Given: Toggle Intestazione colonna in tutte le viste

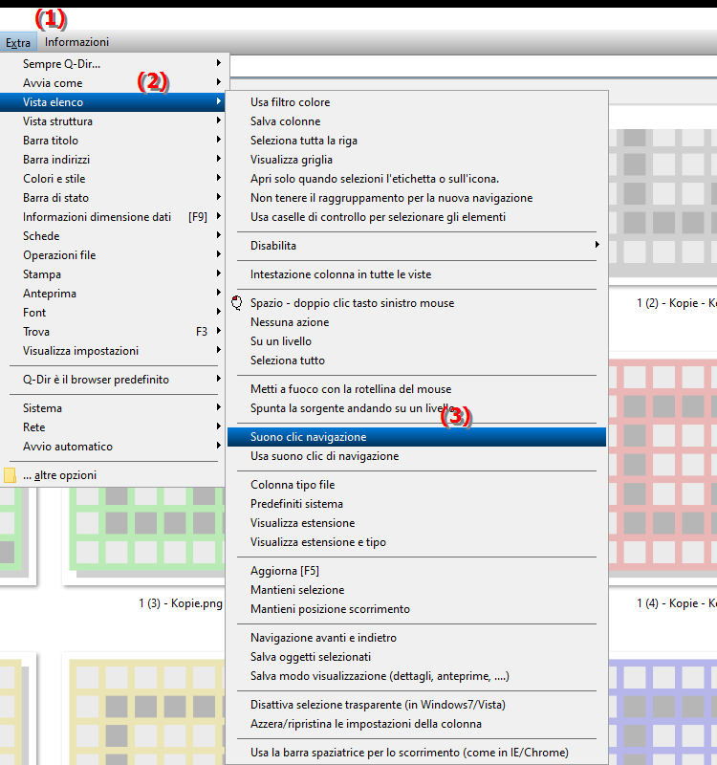Looking at the screenshot, I should [417, 274].
